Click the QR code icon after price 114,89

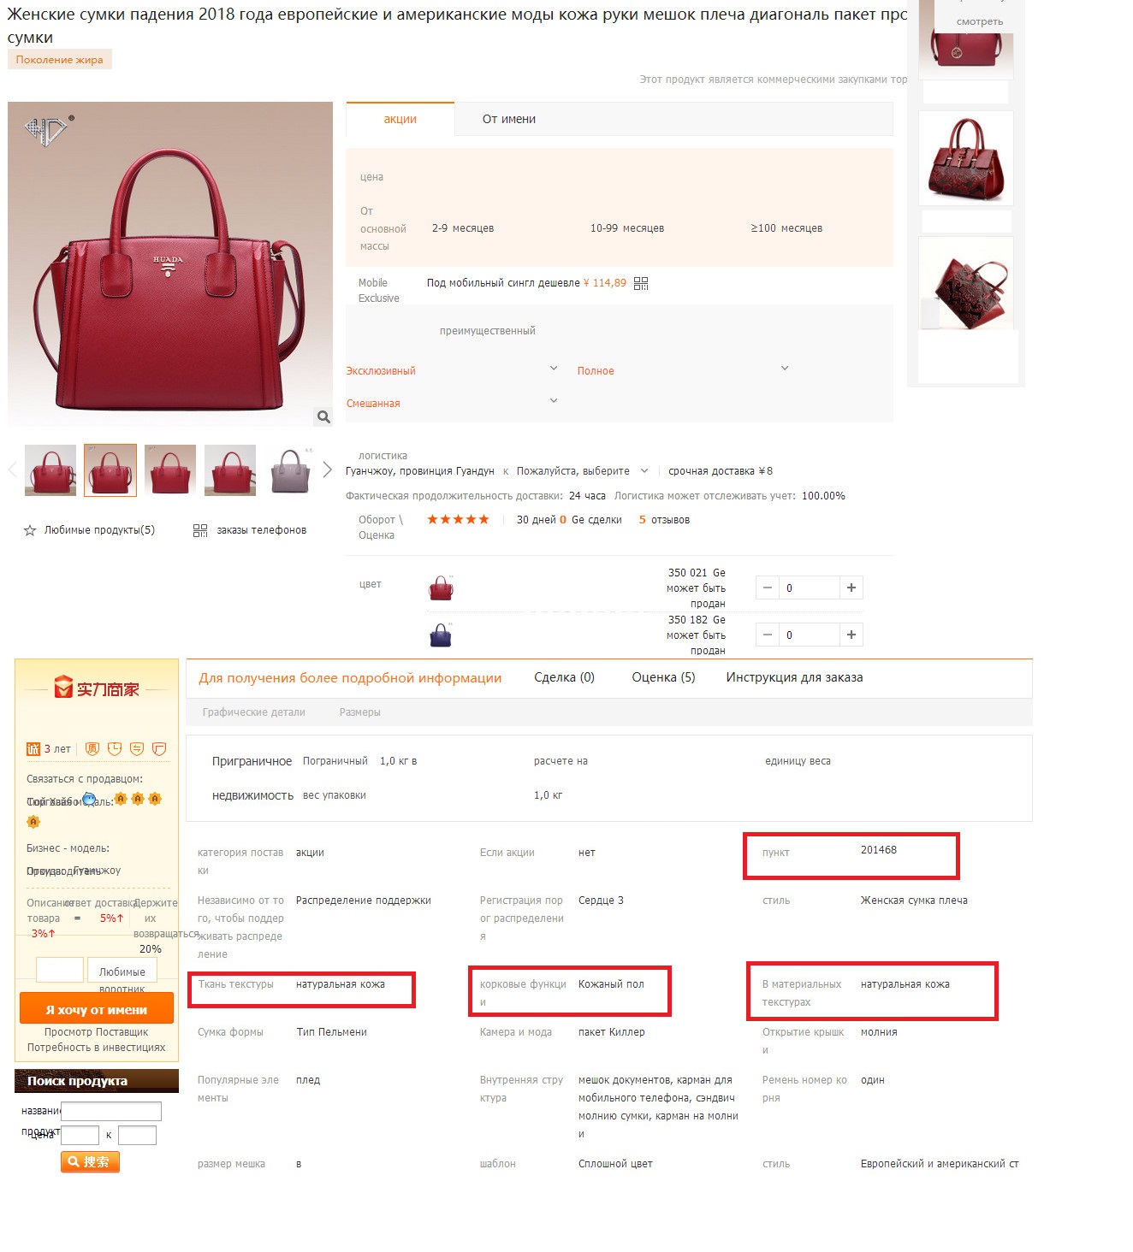pyautogui.click(x=641, y=283)
